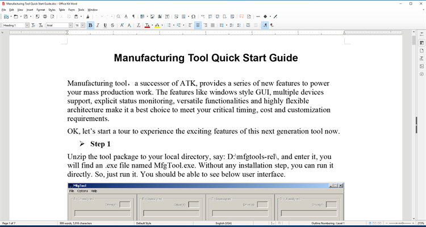Toggle Left-to-Right paragraph direction
This screenshot has width=426, height=227.
coord(265,25)
